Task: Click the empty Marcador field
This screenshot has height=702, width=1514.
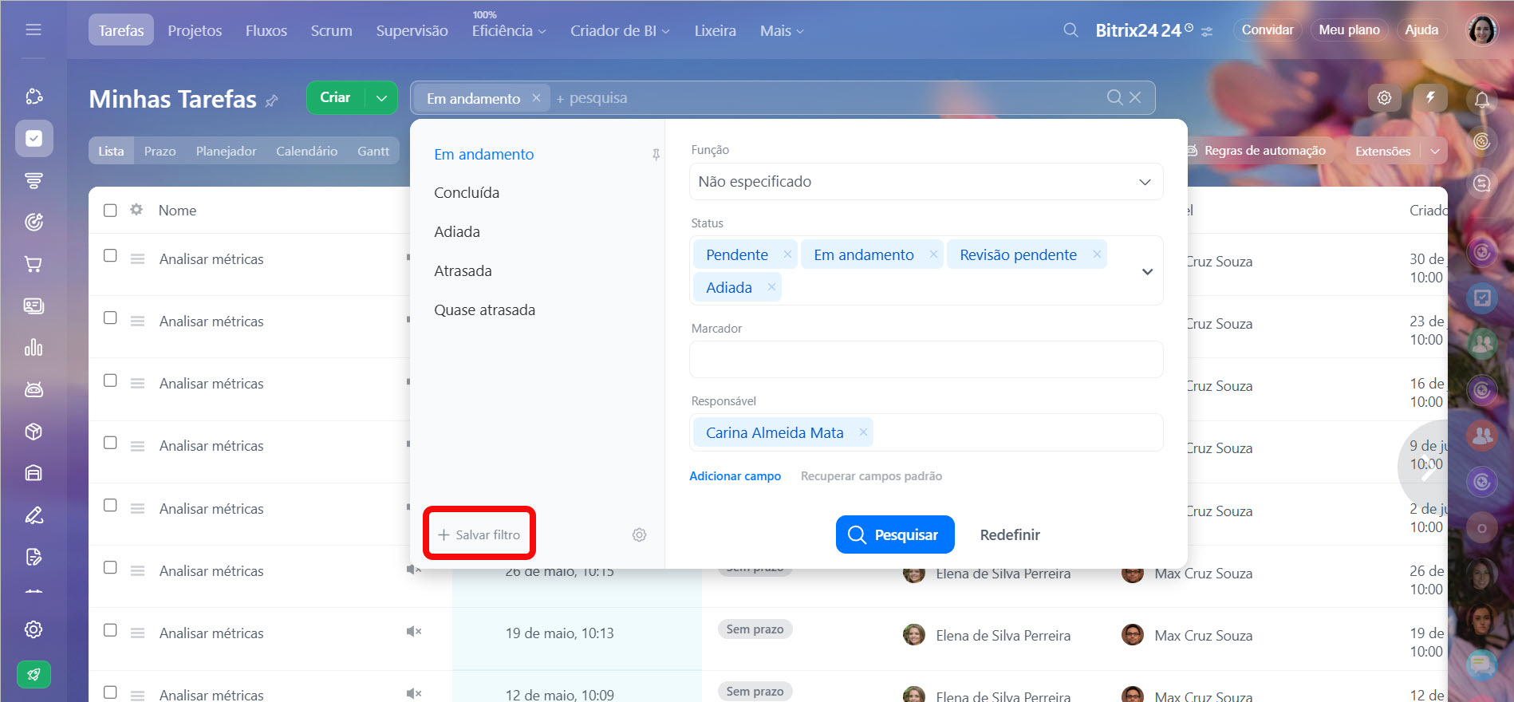Action: point(925,359)
